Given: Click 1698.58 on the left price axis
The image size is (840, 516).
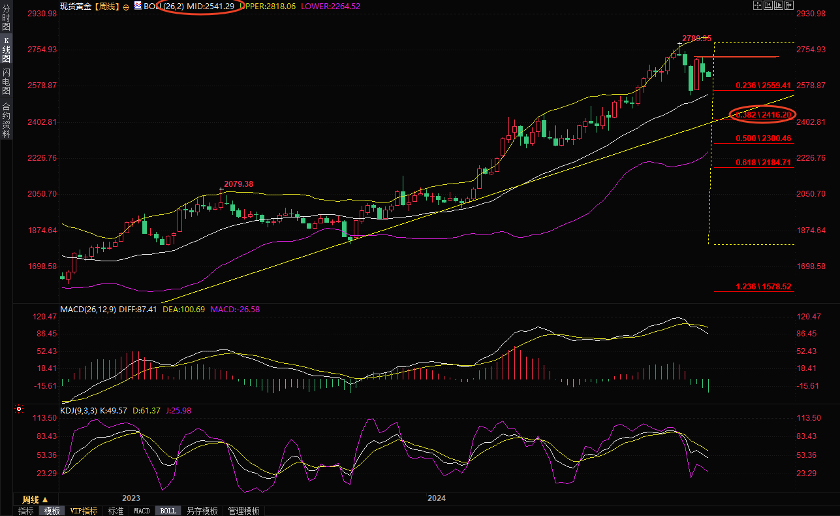Looking at the screenshot, I should tap(44, 266).
